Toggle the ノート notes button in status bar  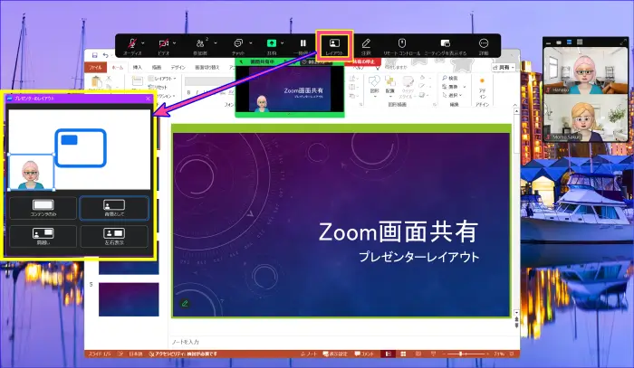pos(310,354)
